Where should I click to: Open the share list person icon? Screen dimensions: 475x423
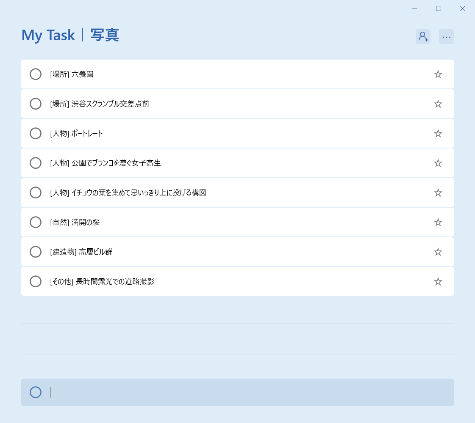[423, 37]
